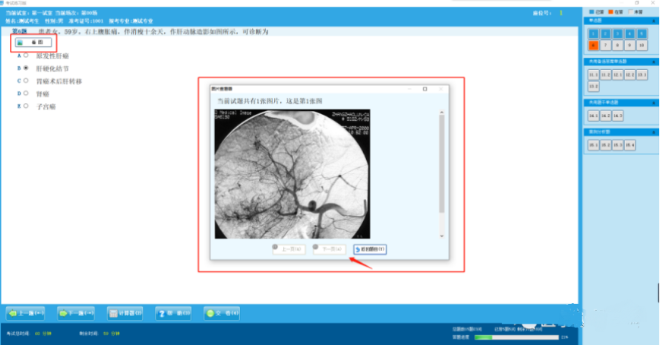This screenshot has height=345, width=660.
Task: Go to previous question with 上一题
Action: pyautogui.click(x=27, y=312)
